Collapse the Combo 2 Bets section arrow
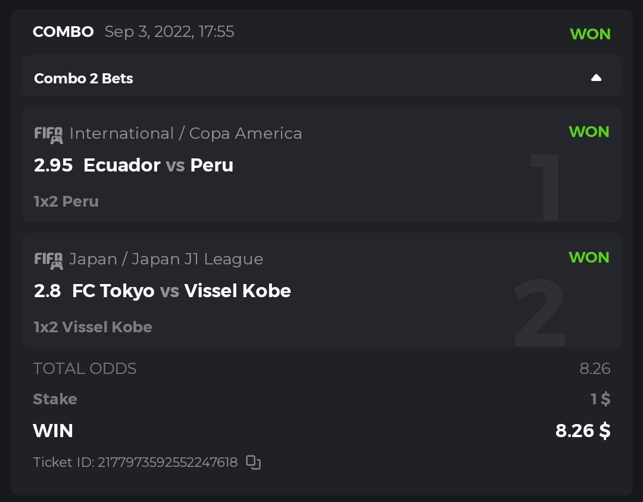This screenshot has height=502, width=643. pyautogui.click(x=596, y=78)
